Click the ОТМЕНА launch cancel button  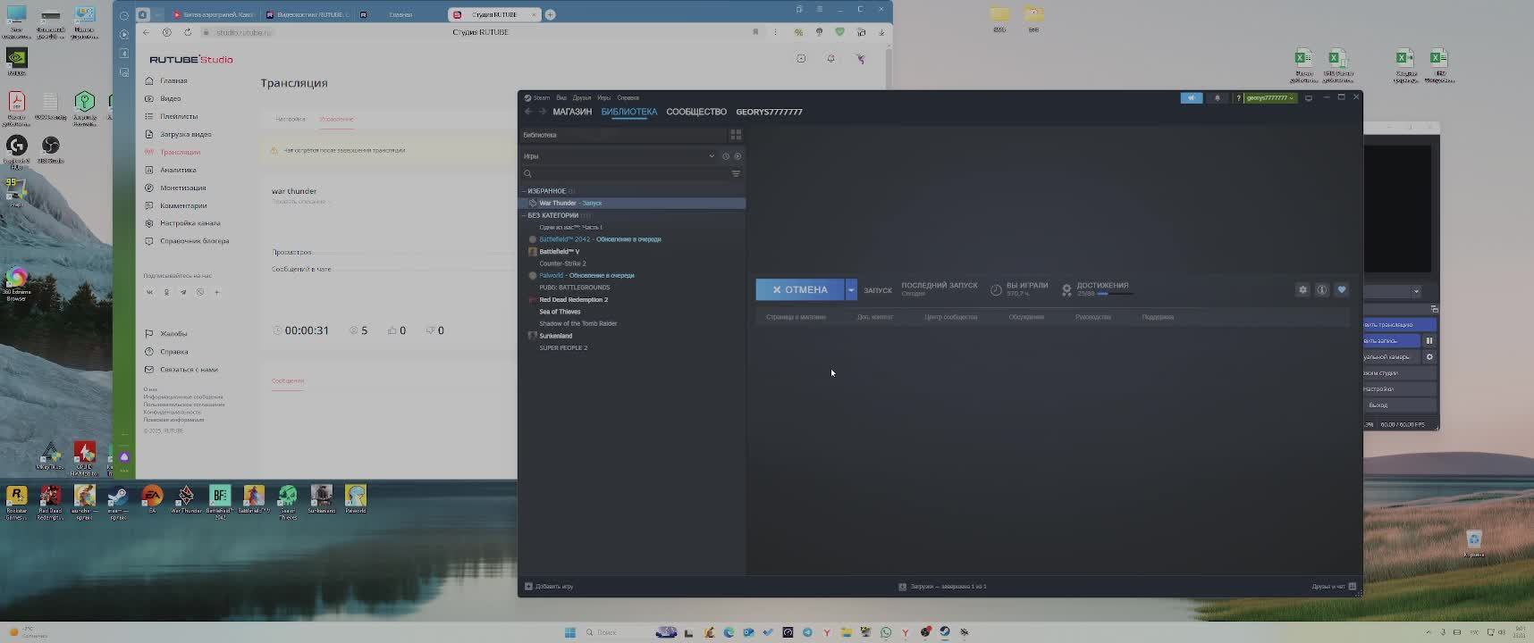click(800, 289)
